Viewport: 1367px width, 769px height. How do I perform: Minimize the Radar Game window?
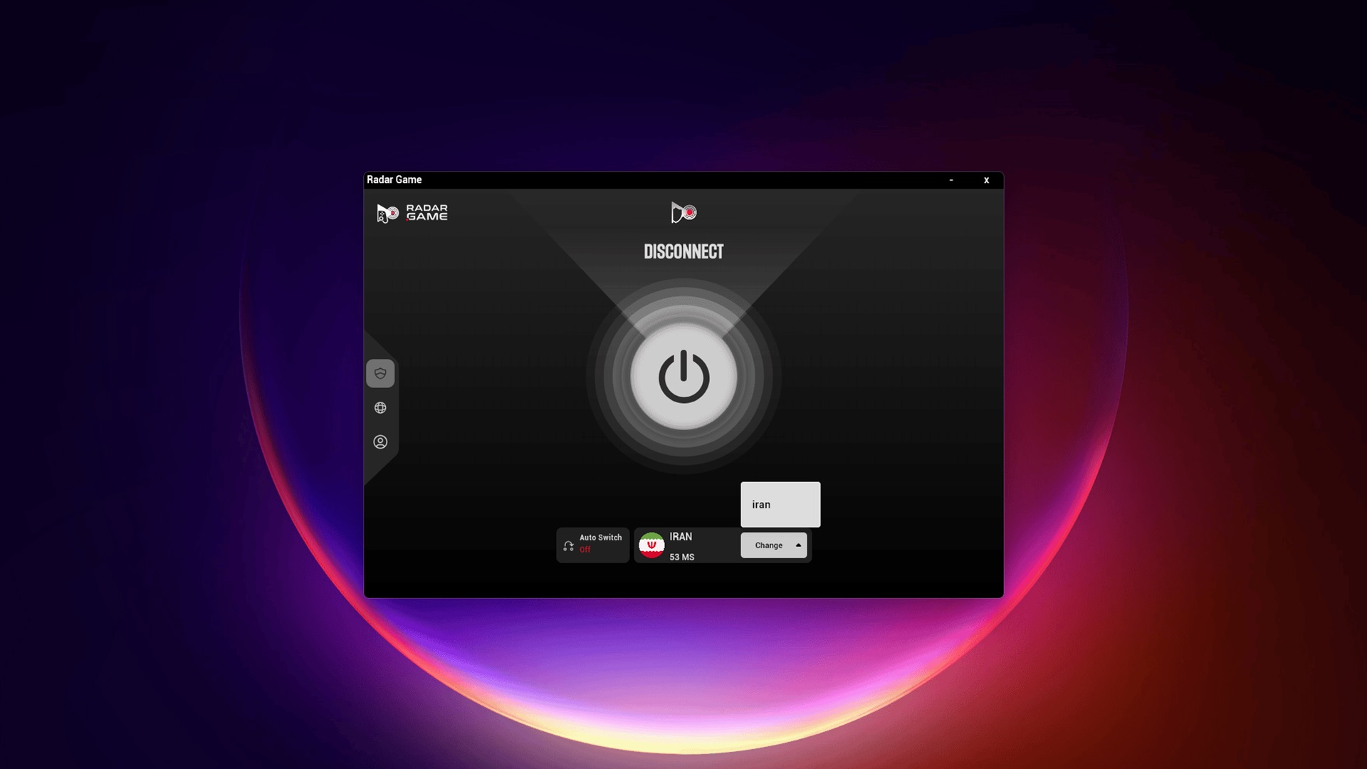point(951,180)
